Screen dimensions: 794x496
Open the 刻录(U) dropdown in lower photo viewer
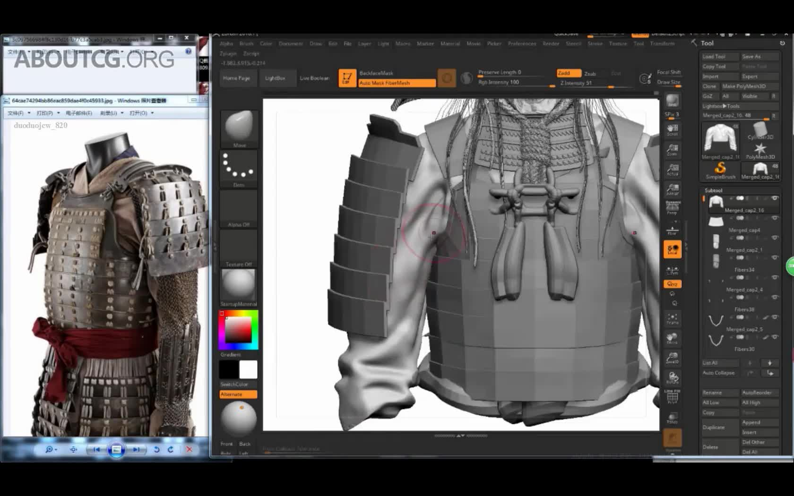click(112, 113)
